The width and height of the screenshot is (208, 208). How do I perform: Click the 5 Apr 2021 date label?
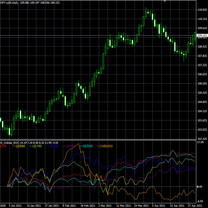coord(159,205)
